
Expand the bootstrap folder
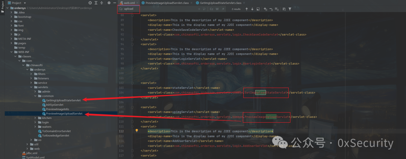coord(11,17)
